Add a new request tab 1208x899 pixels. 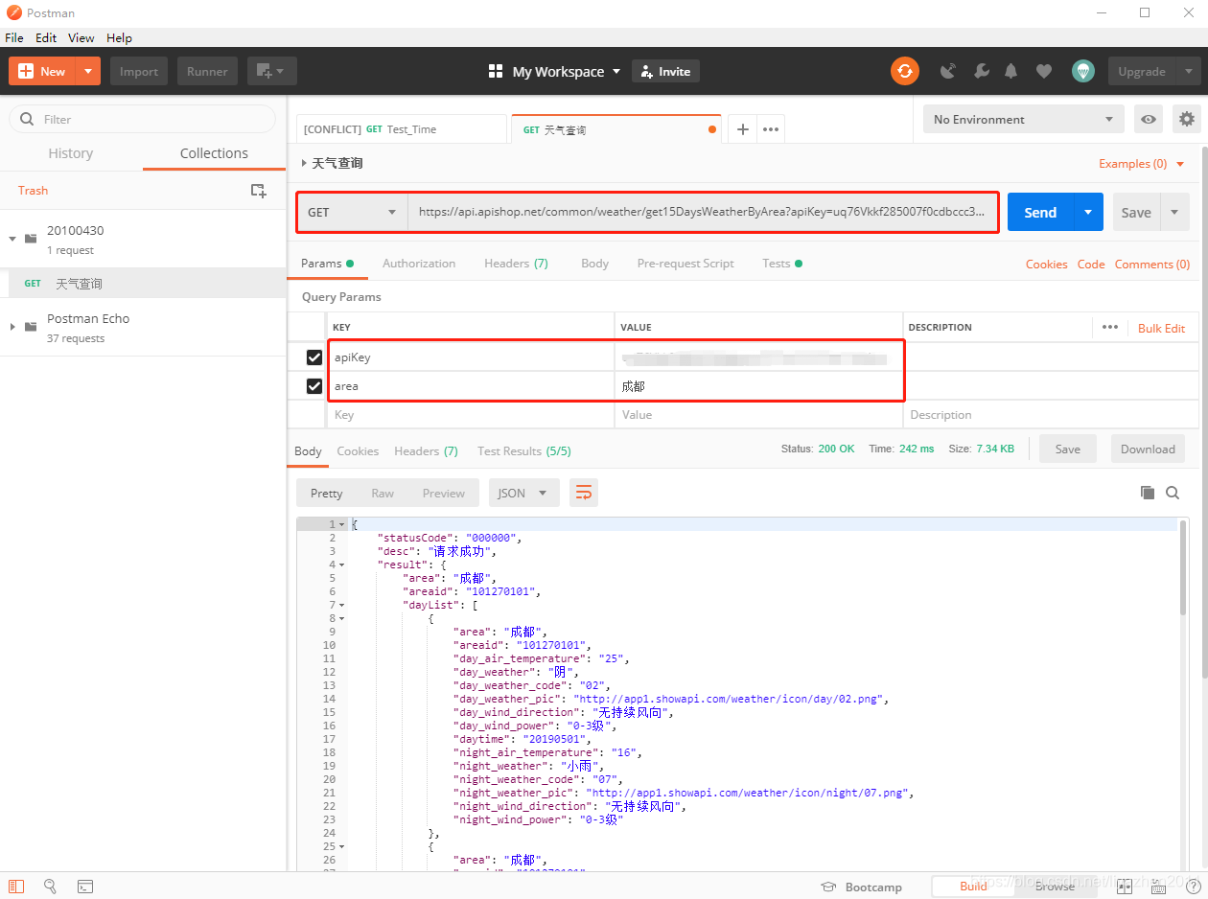pyautogui.click(x=742, y=129)
